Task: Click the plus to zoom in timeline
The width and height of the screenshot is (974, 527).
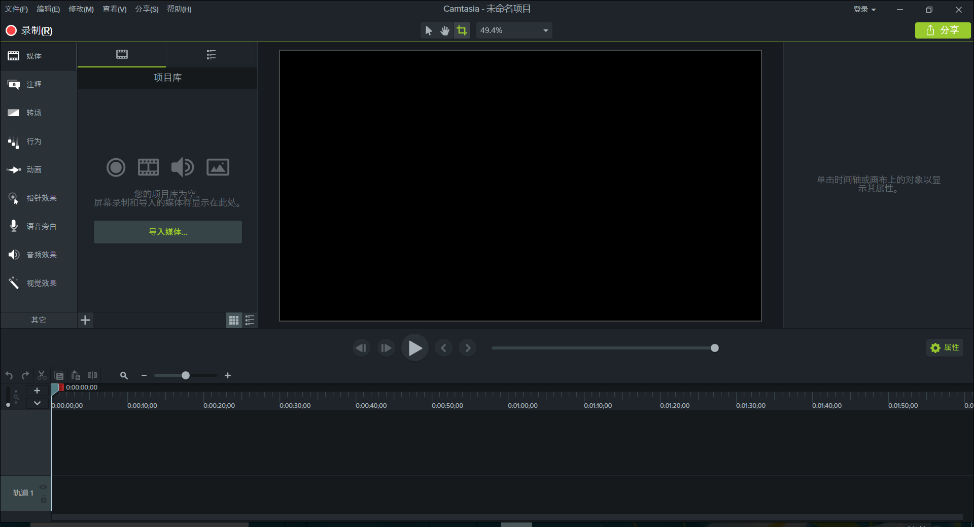Action: pos(228,375)
